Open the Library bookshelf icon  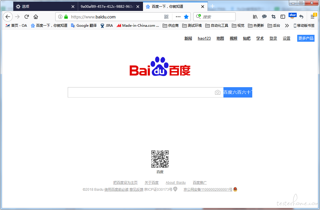tap(255, 17)
